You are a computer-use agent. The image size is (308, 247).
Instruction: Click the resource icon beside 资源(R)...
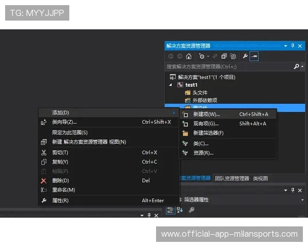coord(185,153)
